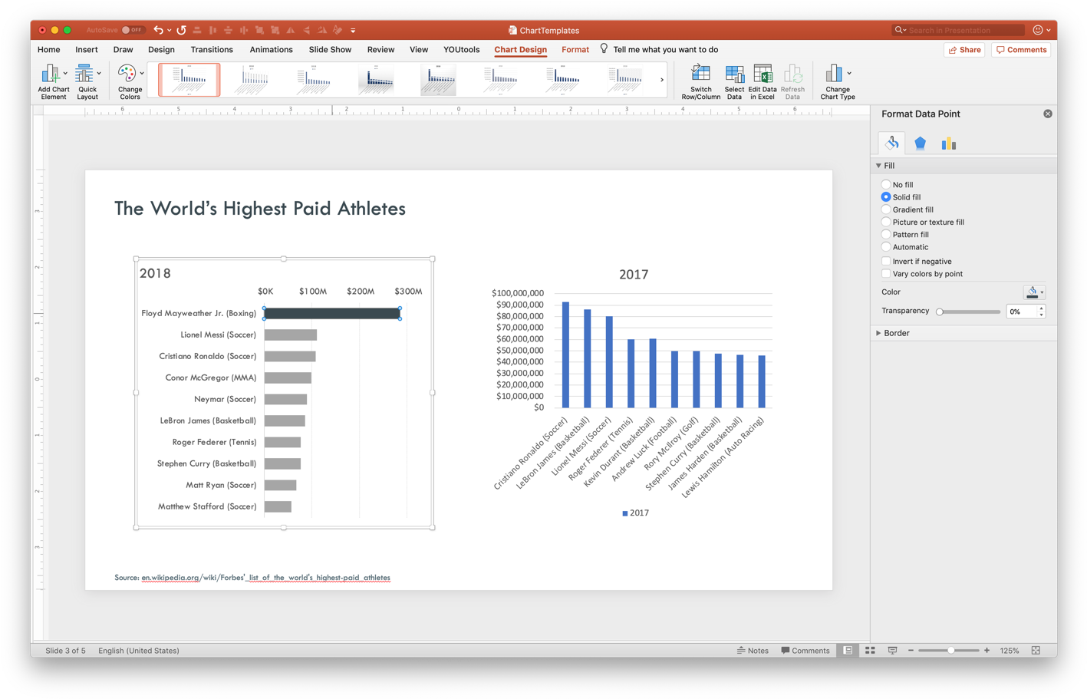Click the Transparency stepper arrows
Image resolution: width=1087 pixels, height=699 pixels.
[x=1041, y=312]
